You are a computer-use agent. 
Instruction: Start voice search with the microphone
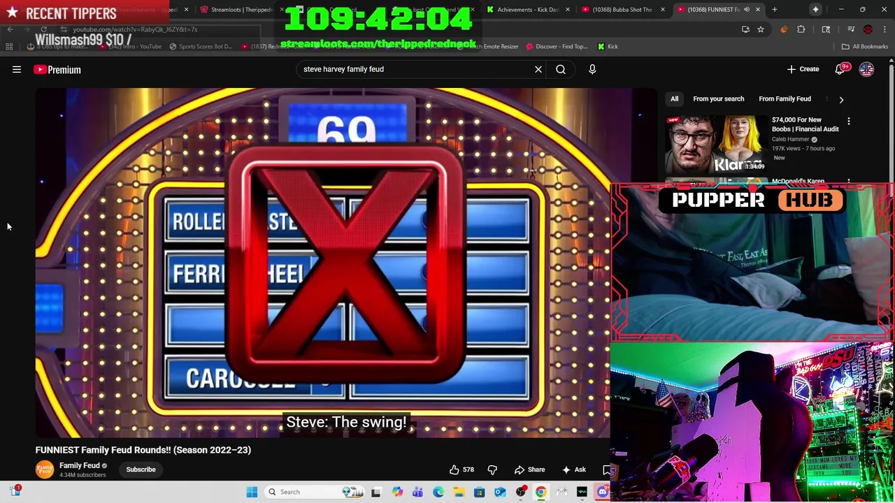pos(592,69)
